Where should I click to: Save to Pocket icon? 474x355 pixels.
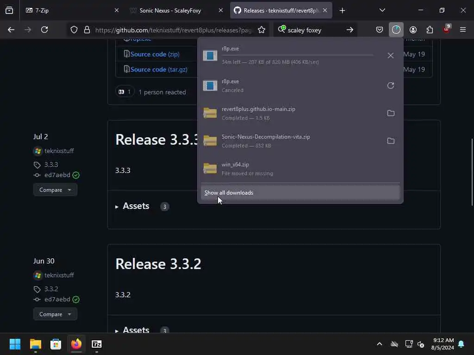(380, 30)
